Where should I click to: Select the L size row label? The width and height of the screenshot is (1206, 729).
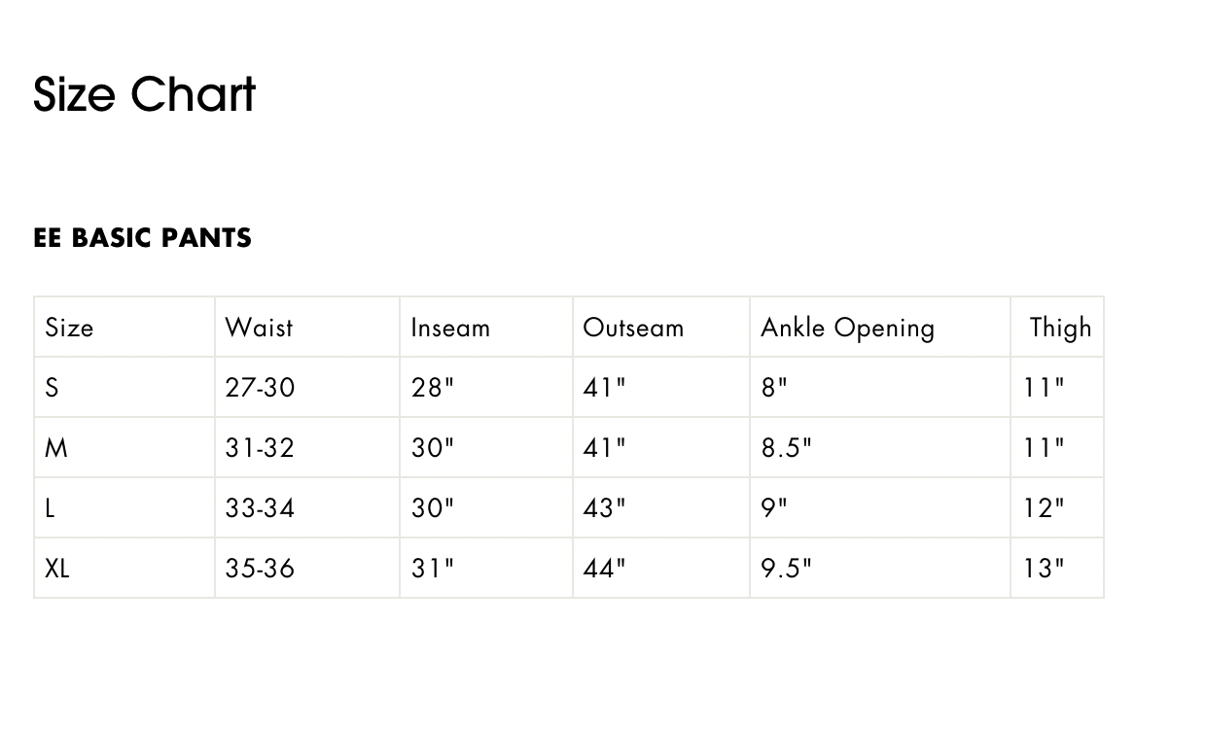(x=50, y=508)
